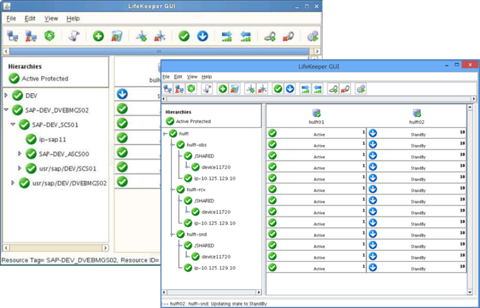Click Delete Comm Path chain icon, back window
This screenshot has width=480, height=308.
[x=288, y=36]
